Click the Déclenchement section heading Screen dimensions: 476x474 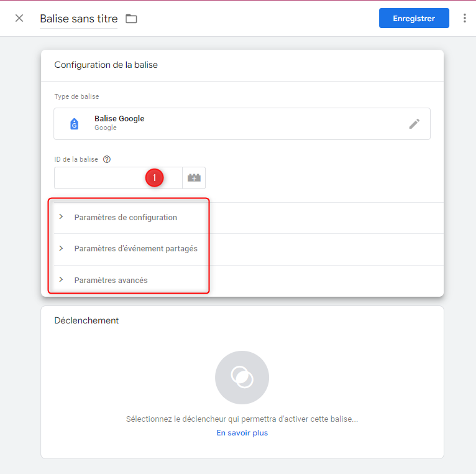[x=86, y=320]
